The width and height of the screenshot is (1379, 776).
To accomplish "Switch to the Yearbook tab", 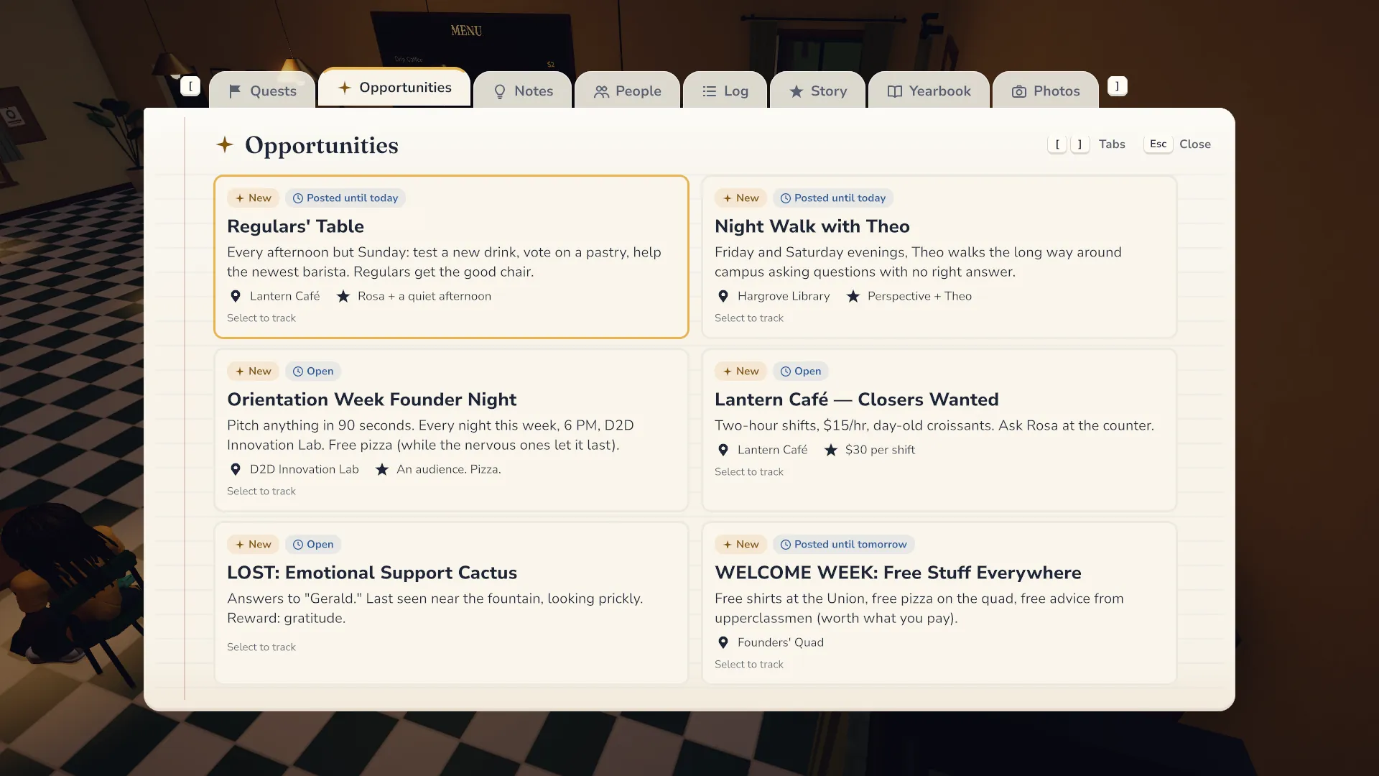I will [929, 91].
